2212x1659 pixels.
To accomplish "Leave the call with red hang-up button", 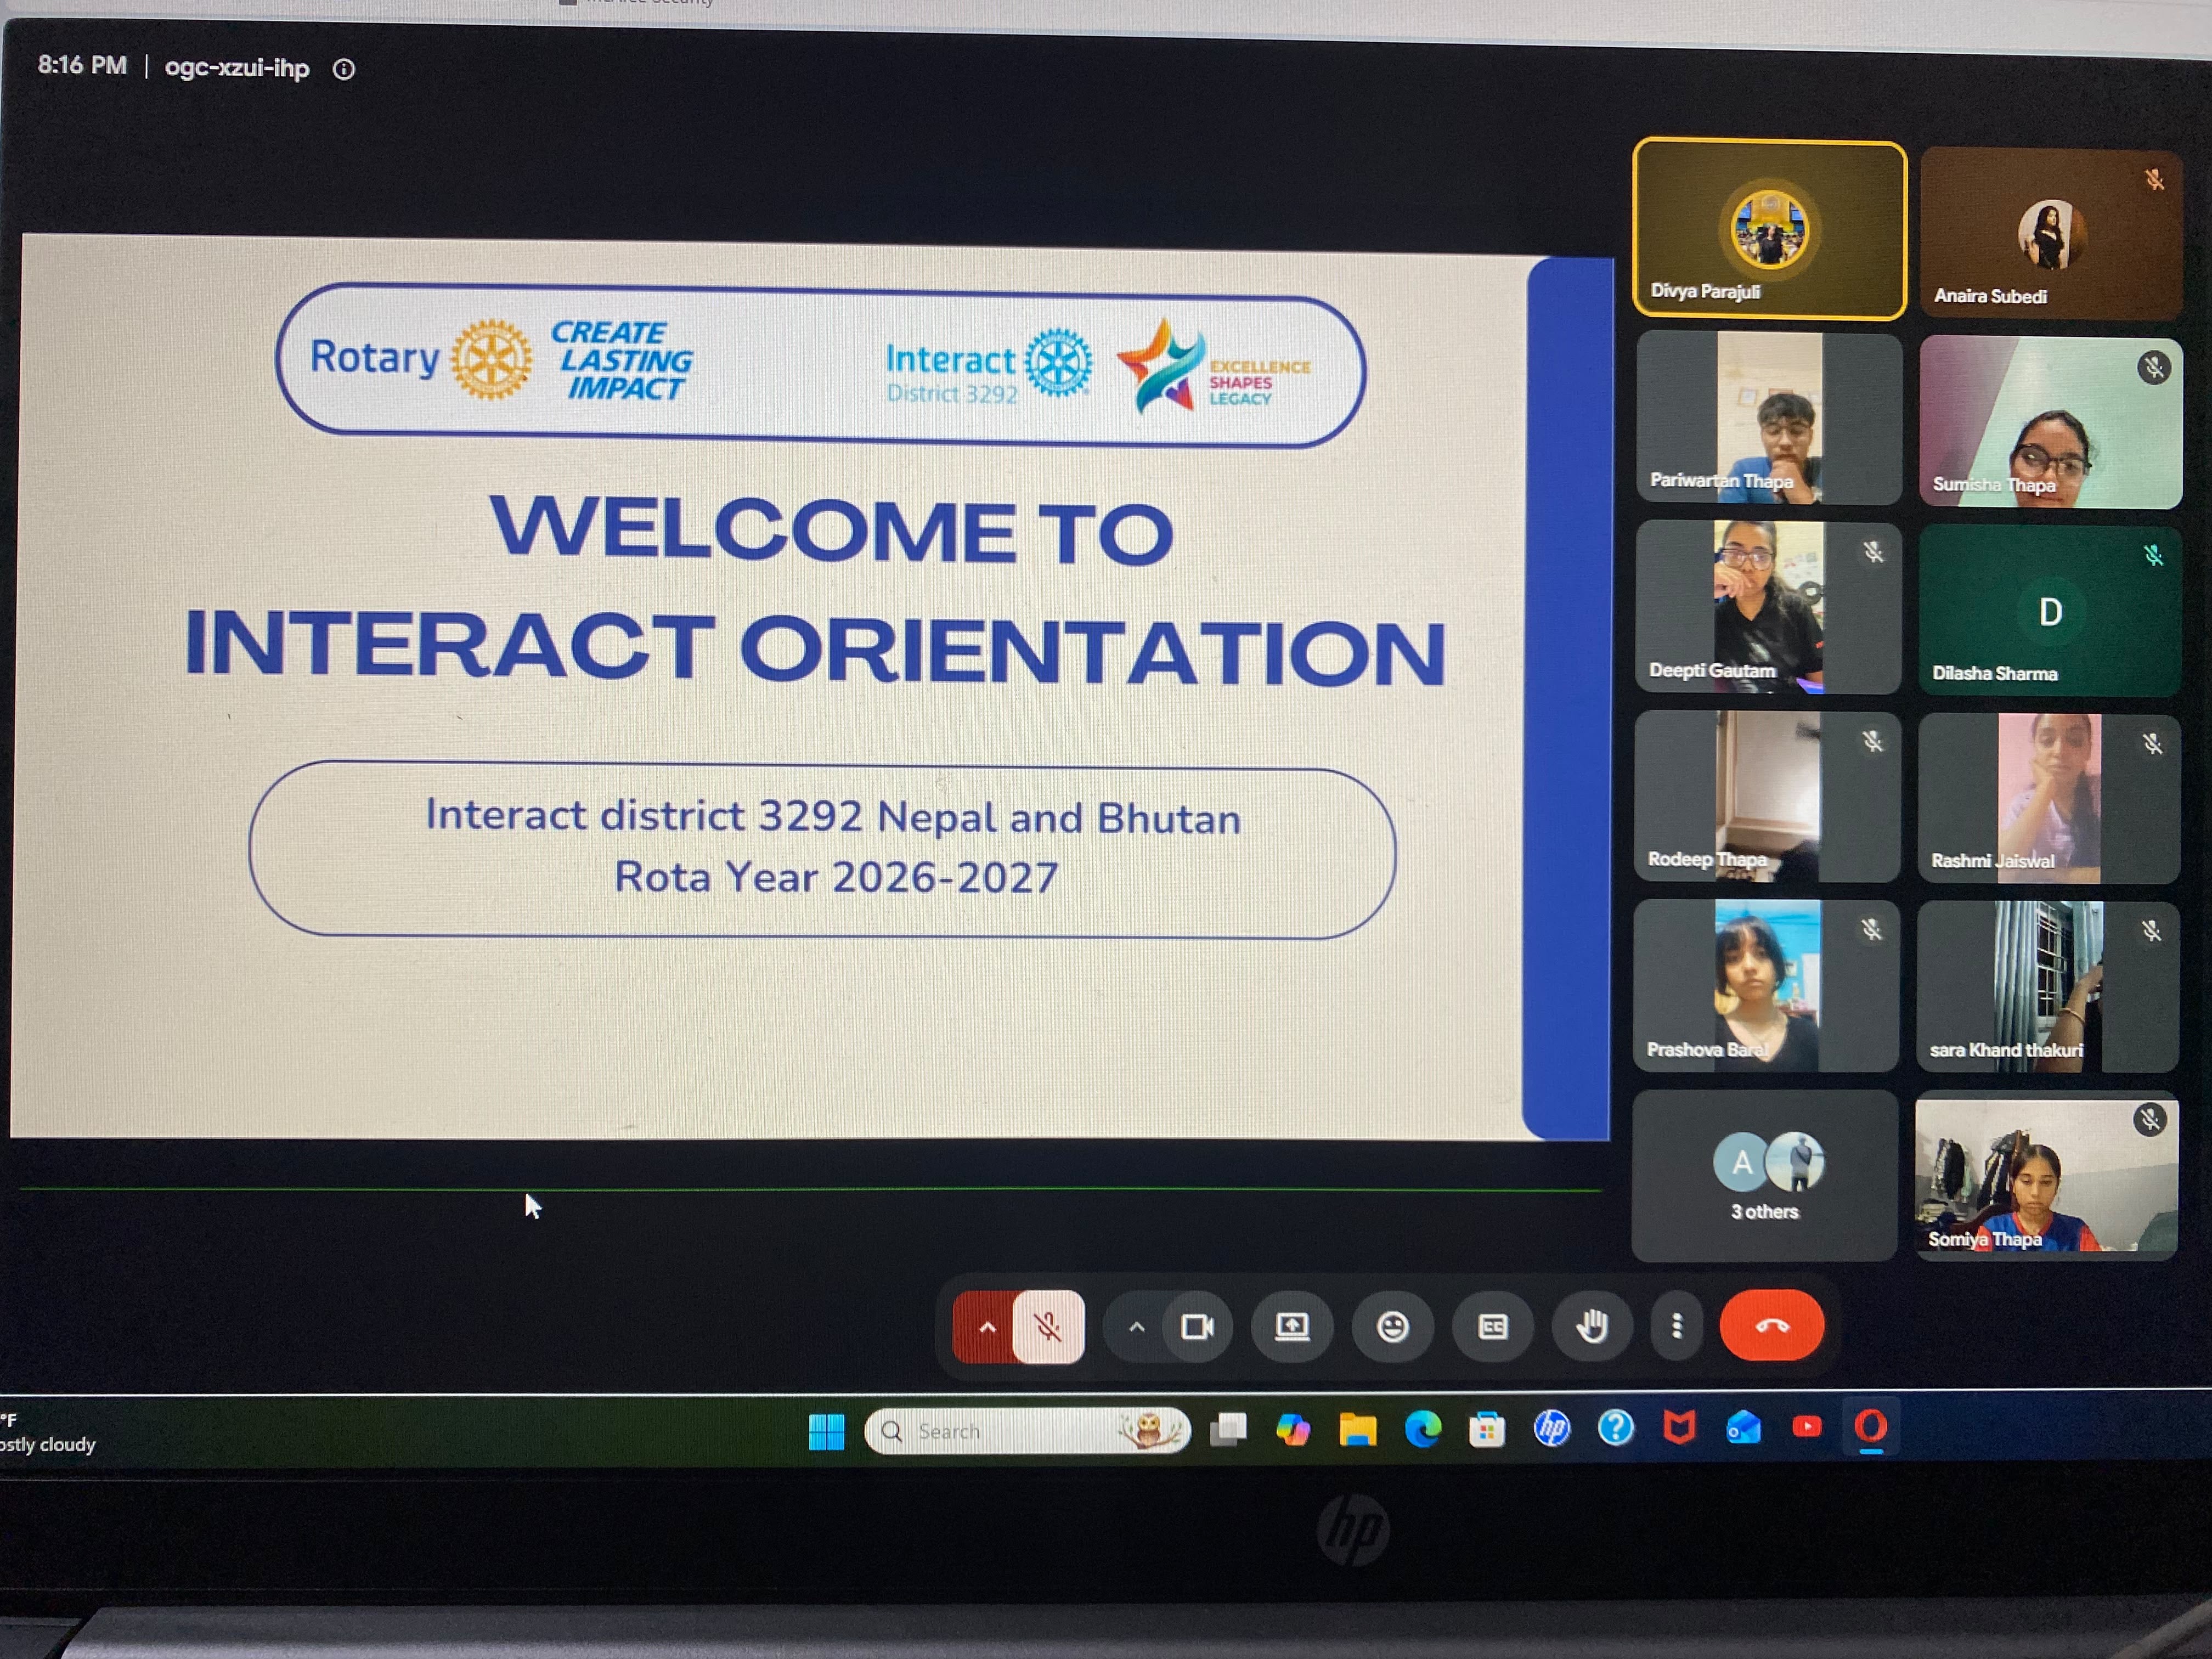I will tap(1772, 1326).
